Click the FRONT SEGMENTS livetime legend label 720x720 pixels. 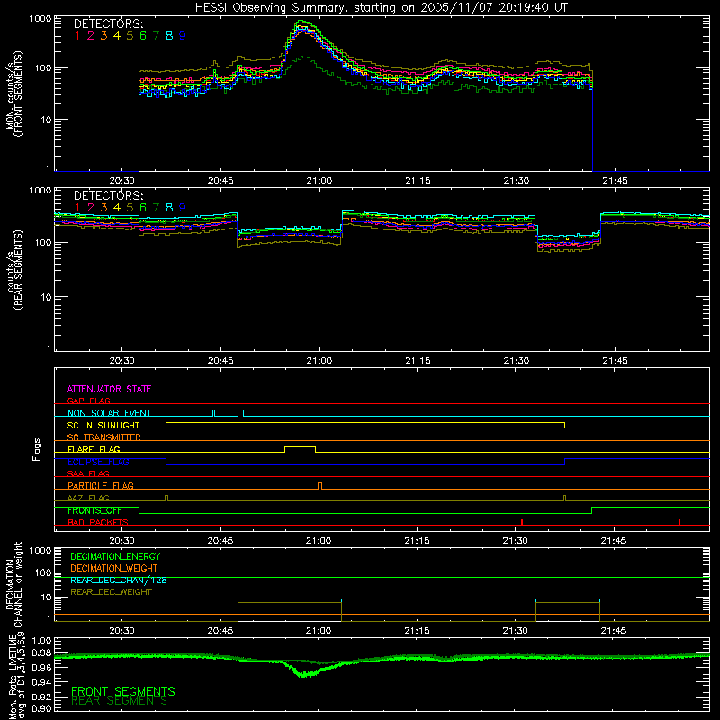pos(123,691)
